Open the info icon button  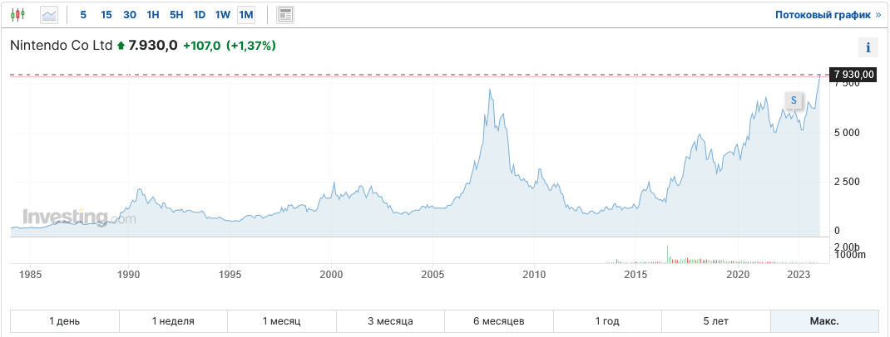pyautogui.click(x=868, y=47)
